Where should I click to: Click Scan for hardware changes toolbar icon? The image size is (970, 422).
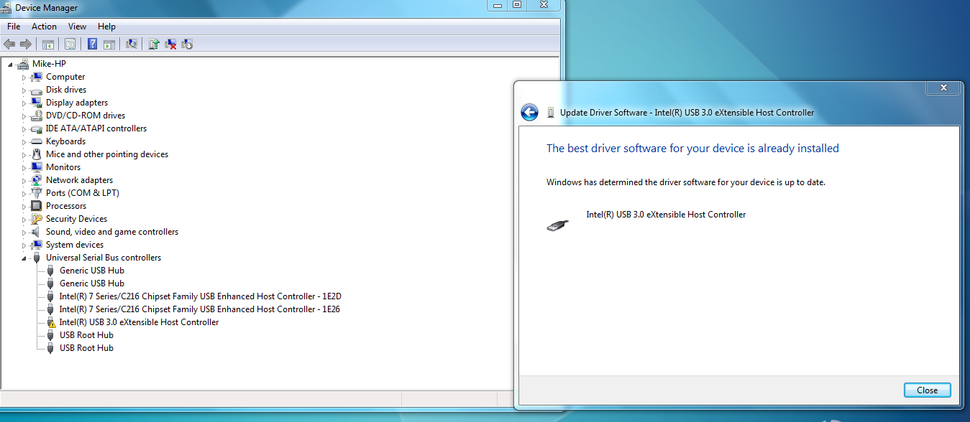[132, 44]
